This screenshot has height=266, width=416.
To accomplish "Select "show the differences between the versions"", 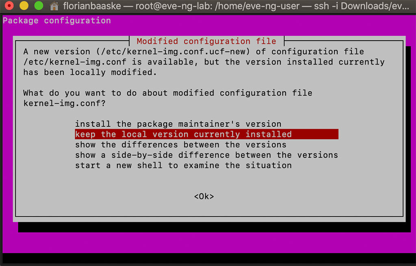I will point(181,144).
